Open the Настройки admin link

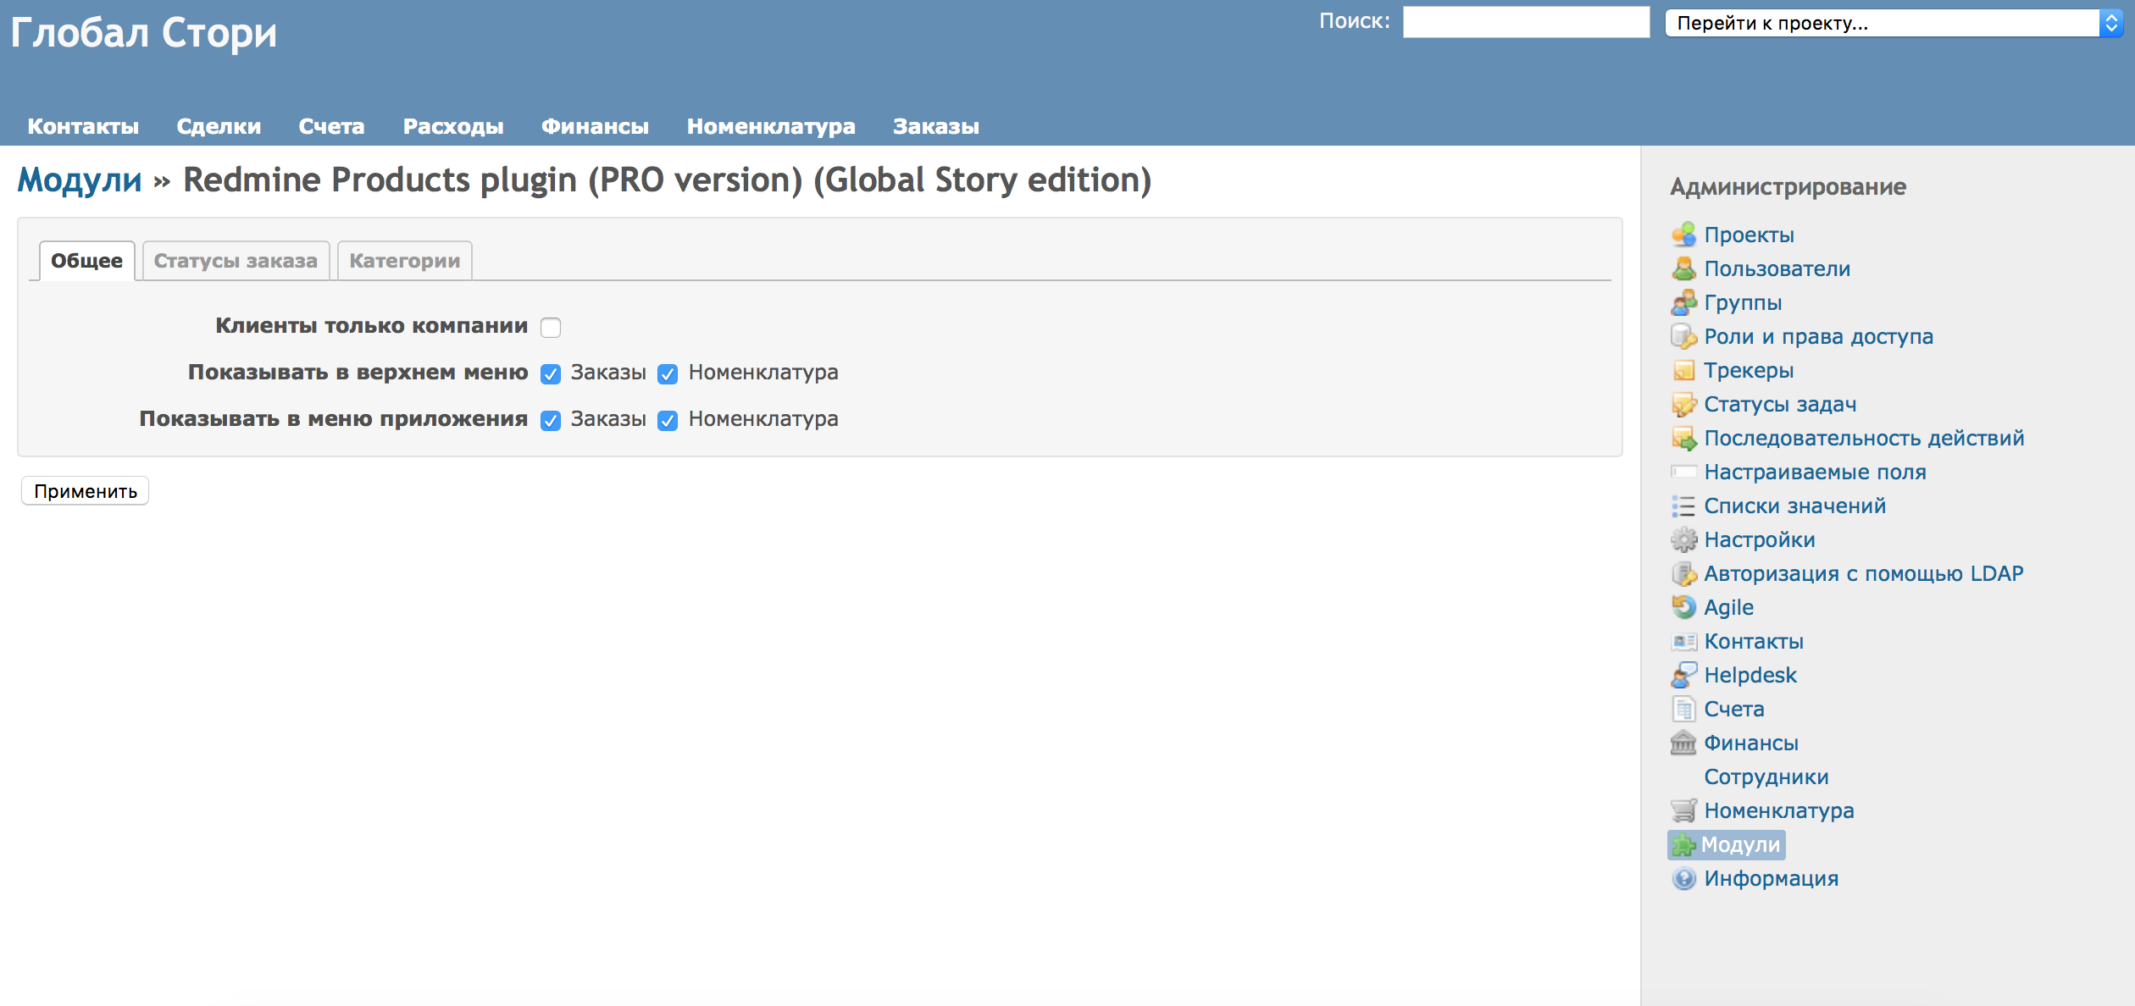(1760, 539)
